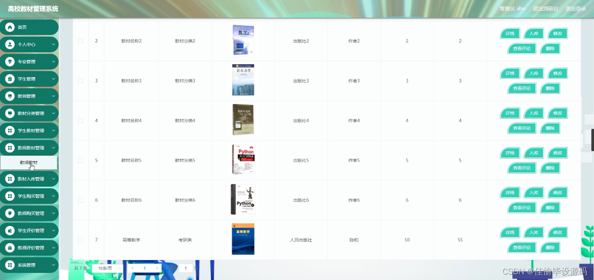Viewport: 594px width, 280px height.
Task: Click the icon beside 教师管理
Action: pyautogui.click(x=10, y=96)
